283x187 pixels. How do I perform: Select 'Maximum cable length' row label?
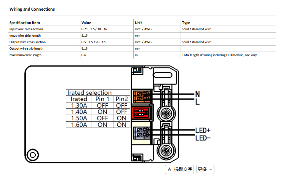tap(26, 55)
